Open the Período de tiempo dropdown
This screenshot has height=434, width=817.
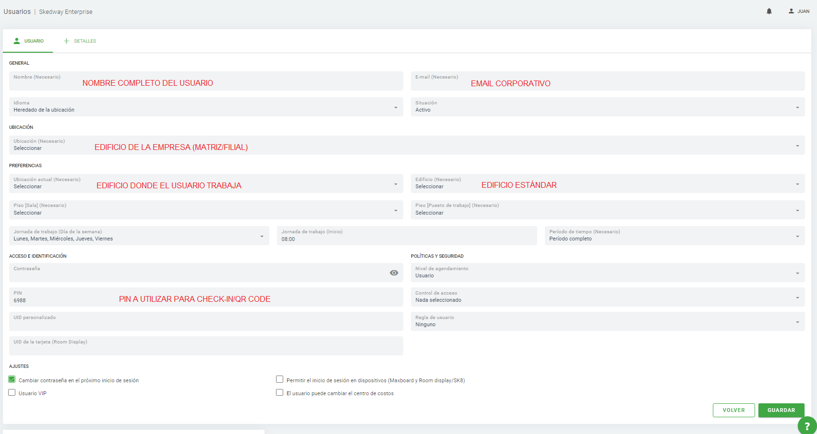click(674, 236)
